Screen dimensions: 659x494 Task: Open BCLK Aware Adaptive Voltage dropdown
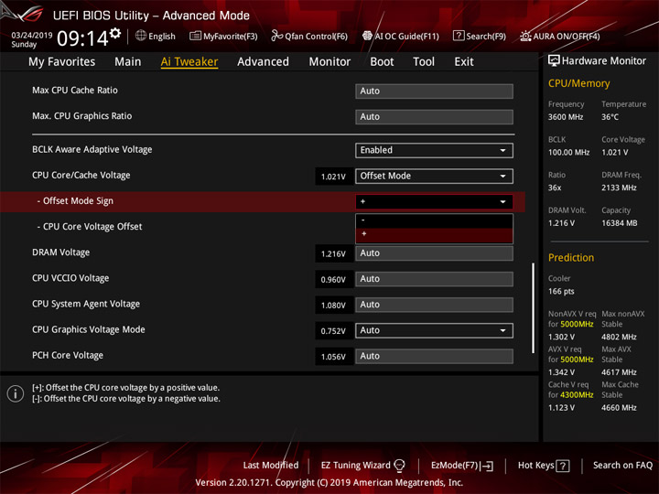(434, 150)
